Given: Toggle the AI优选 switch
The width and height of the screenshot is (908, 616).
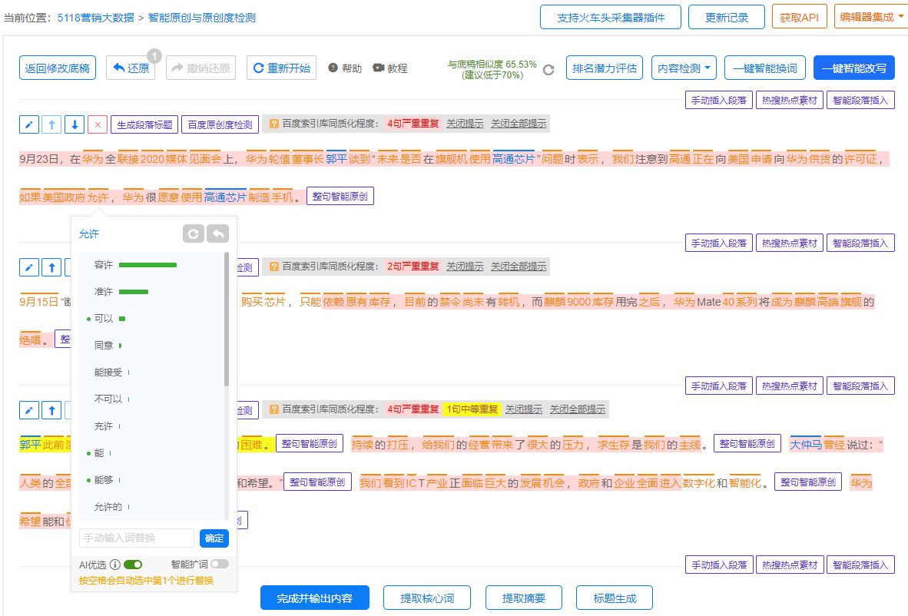Looking at the screenshot, I should 133,565.
